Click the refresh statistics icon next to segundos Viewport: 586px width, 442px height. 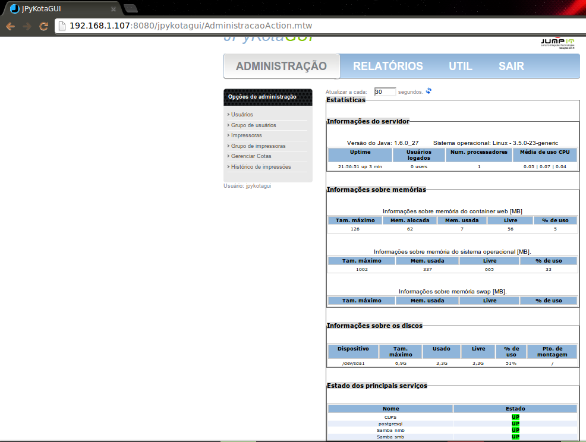pyautogui.click(x=429, y=90)
